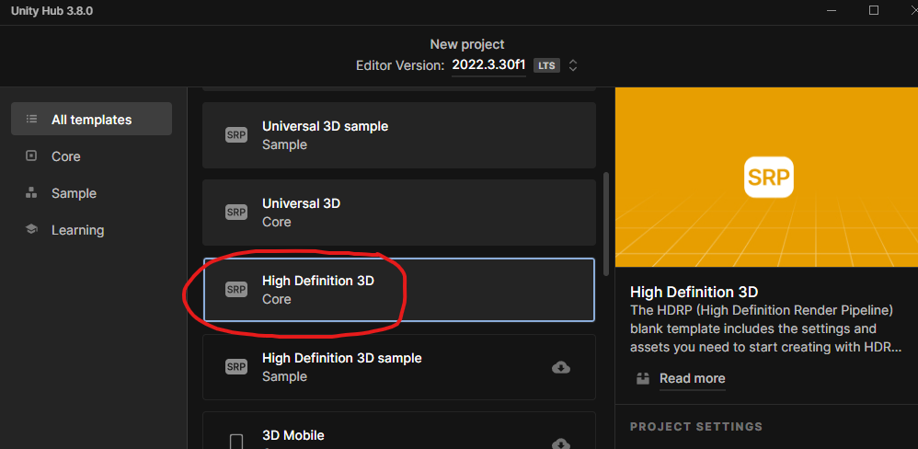This screenshot has width=918, height=449.
Task: Click the All templates list icon
Action: click(x=31, y=120)
